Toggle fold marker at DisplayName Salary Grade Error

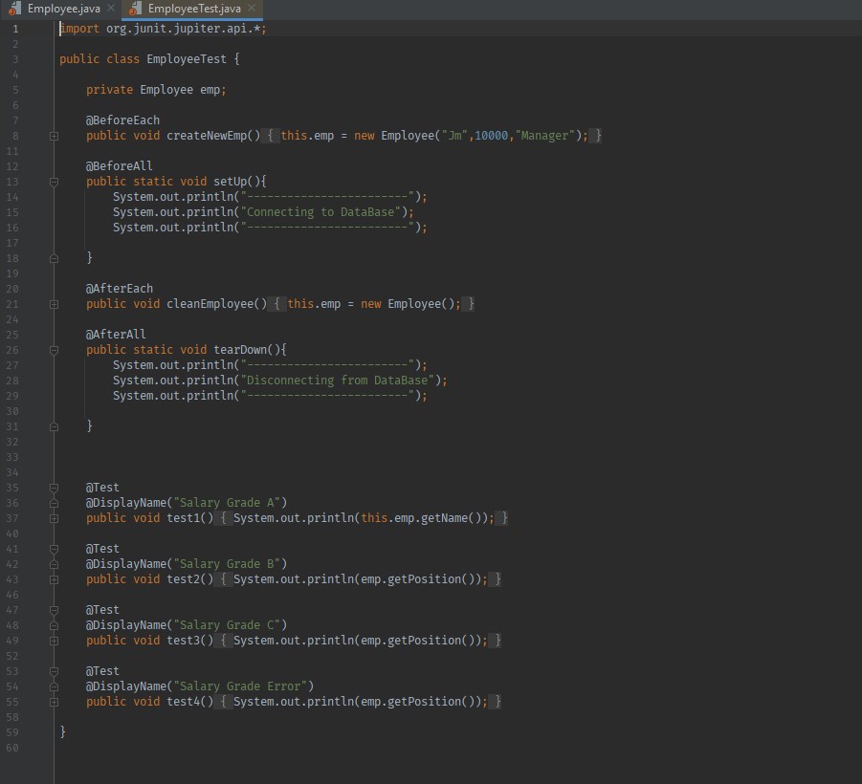(x=54, y=686)
